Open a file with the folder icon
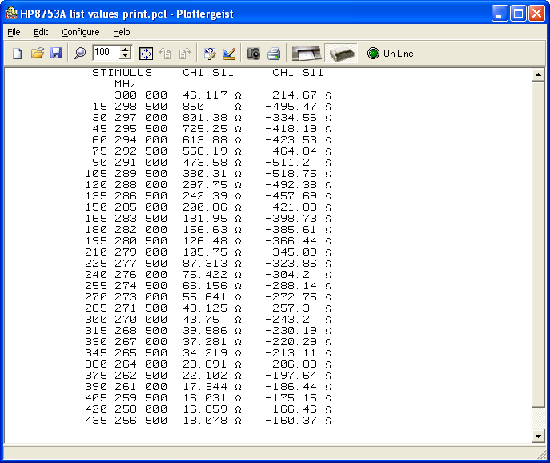The width and height of the screenshot is (550, 463). 37,54
